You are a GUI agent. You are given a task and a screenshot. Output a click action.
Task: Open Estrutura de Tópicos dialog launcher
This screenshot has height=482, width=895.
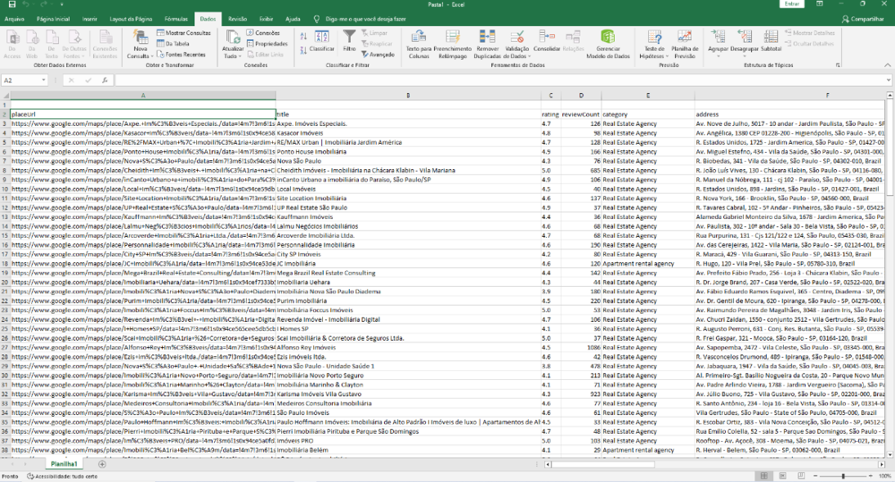838,65
